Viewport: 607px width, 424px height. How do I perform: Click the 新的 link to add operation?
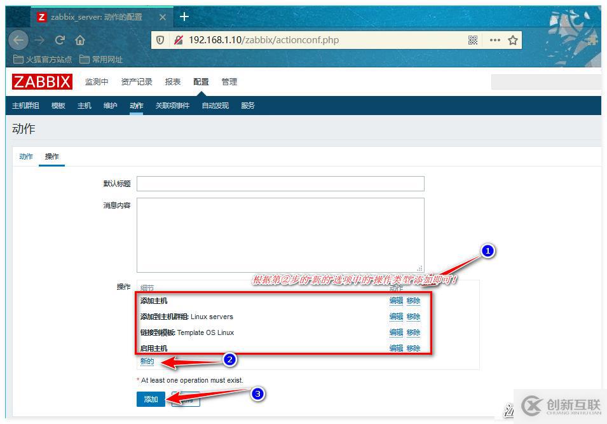(147, 361)
